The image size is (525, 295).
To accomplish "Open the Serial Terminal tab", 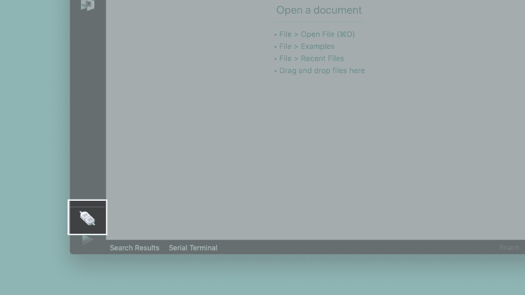I will point(193,248).
